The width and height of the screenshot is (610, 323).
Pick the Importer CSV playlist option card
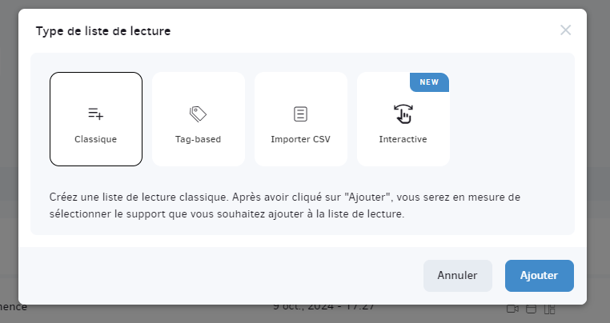[301, 119]
